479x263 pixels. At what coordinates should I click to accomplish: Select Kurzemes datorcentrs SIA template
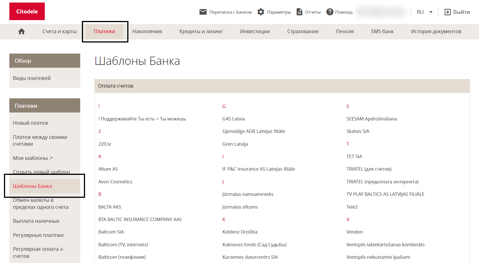coord(250,257)
